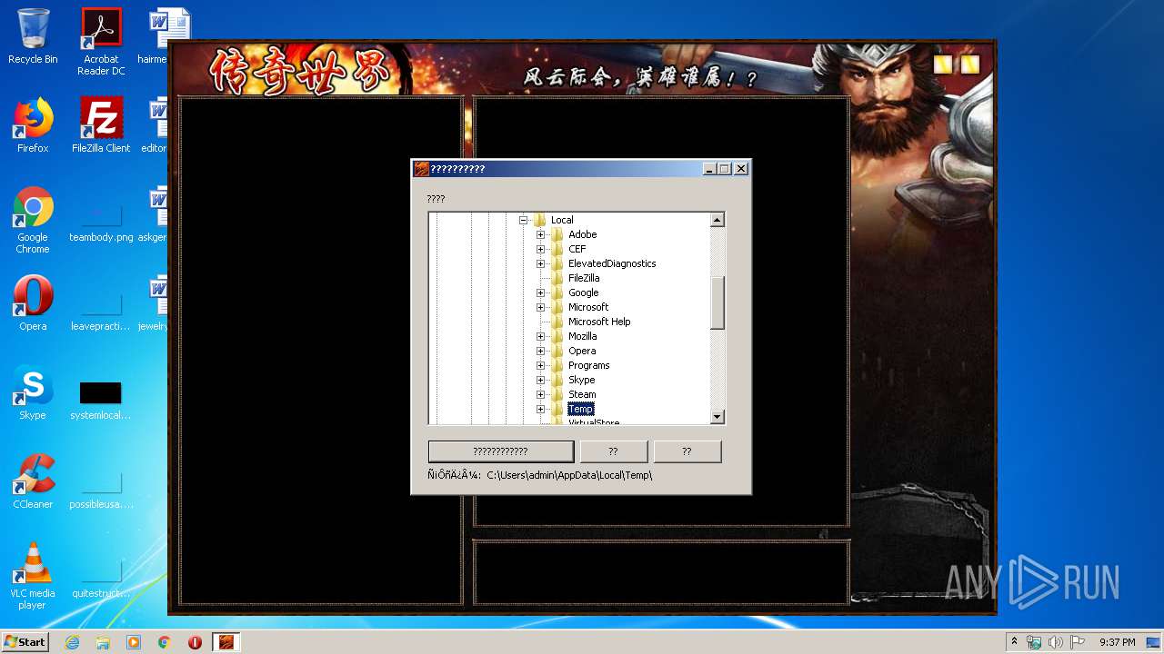Select the Temp folder in tree

click(580, 409)
